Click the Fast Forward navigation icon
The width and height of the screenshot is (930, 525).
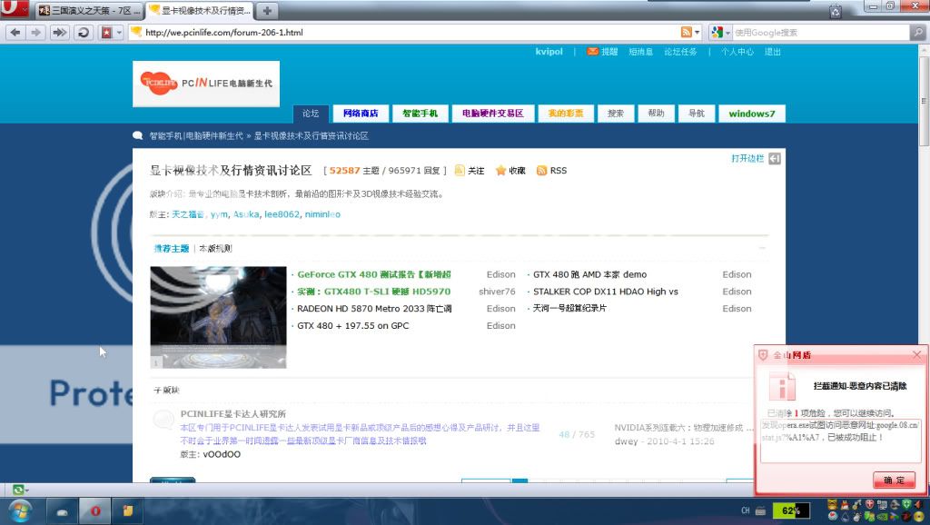[59, 32]
